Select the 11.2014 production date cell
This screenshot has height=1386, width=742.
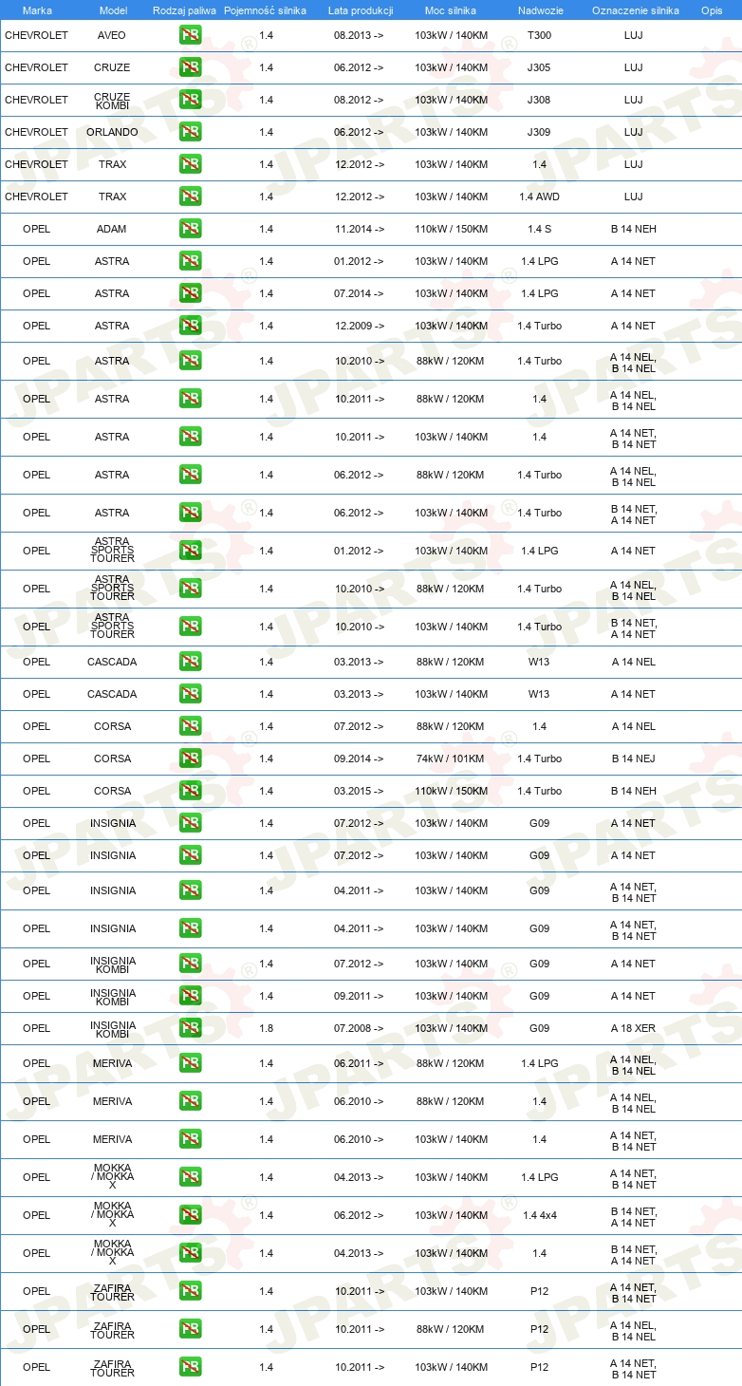360,230
